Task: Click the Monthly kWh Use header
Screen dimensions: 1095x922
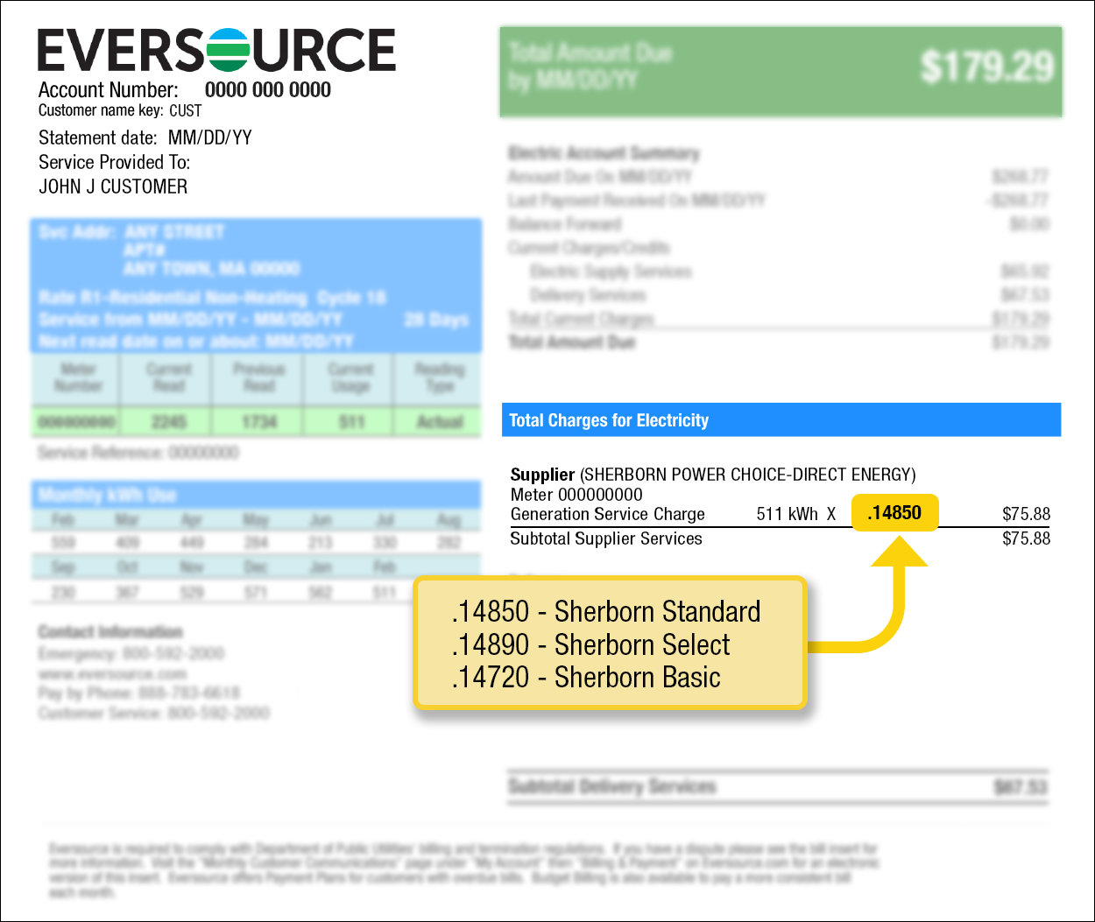Action: click(x=256, y=496)
